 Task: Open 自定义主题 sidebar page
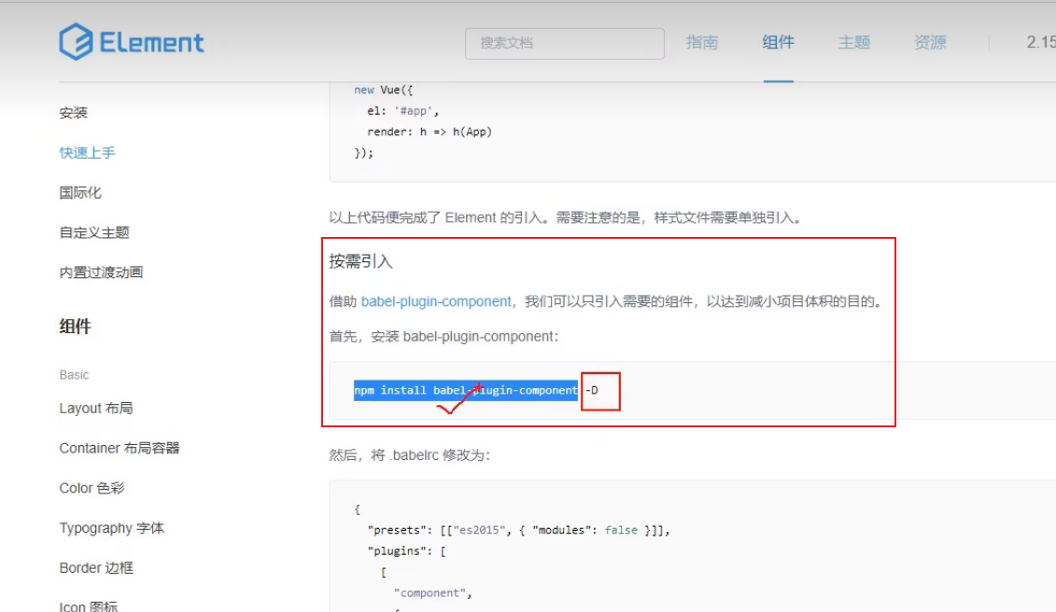[x=94, y=232]
